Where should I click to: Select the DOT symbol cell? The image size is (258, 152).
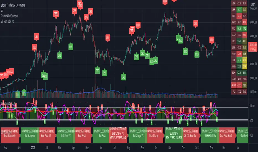(x=234, y=16)
